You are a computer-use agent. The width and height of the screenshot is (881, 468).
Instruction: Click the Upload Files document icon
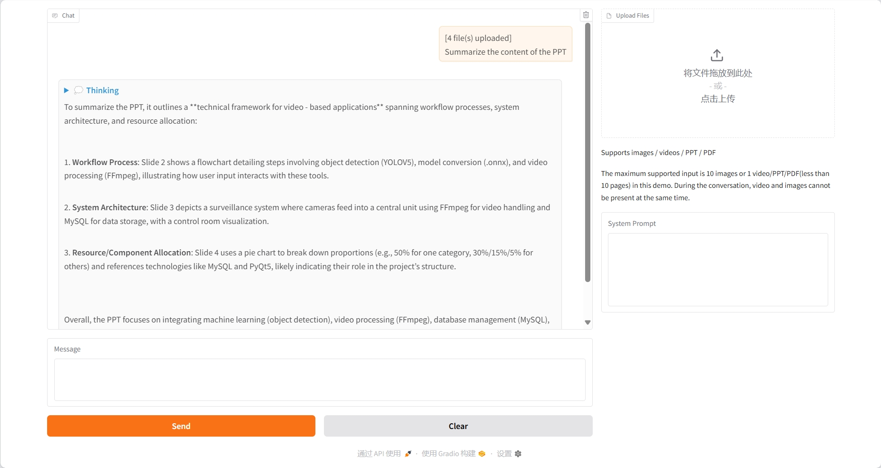[x=609, y=16]
